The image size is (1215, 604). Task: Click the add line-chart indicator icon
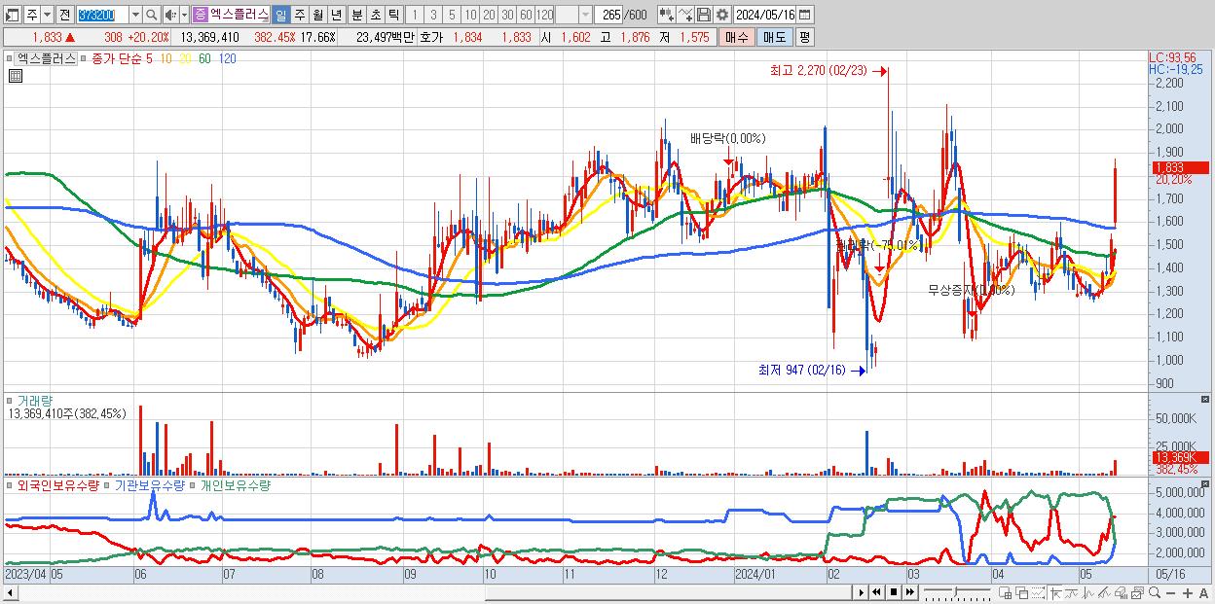[685, 15]
